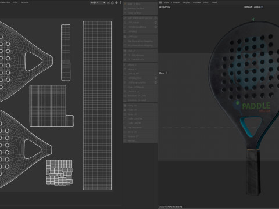Viewport: 279px width, 209px height.
Task: Click the Boundary to Quad icon
Action: coord(125,100)
